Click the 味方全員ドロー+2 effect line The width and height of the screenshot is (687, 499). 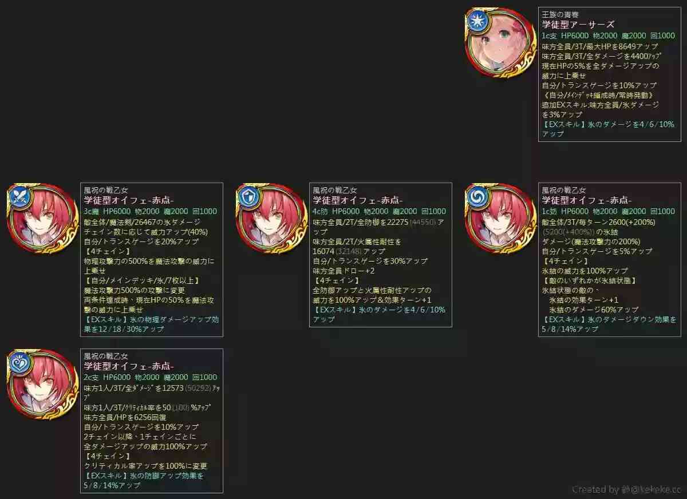(x=343, y=271)
